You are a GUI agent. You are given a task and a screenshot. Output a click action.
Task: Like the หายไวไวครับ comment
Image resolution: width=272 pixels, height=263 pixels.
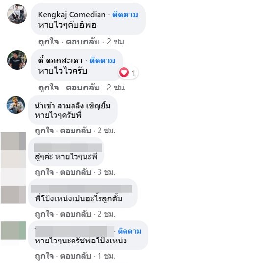pos(49,88)
